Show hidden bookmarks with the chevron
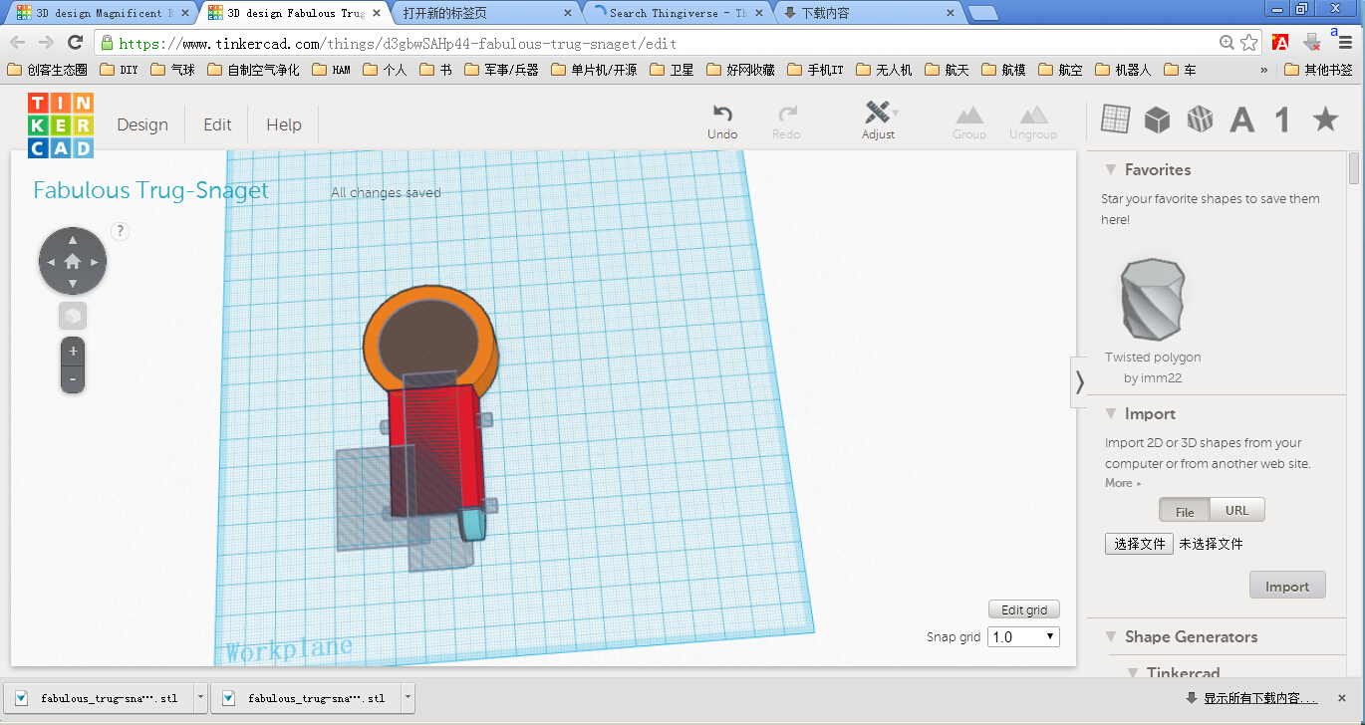The width and height of the screenshot is (1365, 725). pyautogui.click(x=1264, y=70)
